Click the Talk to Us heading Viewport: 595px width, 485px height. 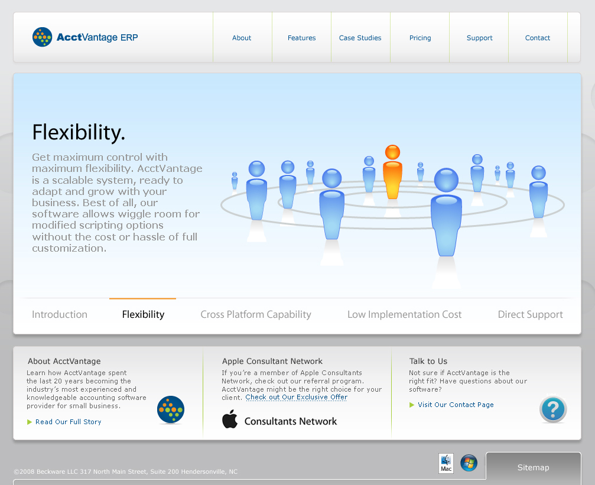click(428, 362)
